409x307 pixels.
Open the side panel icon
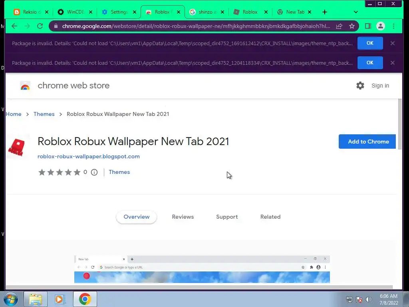[x=368, y=26]
